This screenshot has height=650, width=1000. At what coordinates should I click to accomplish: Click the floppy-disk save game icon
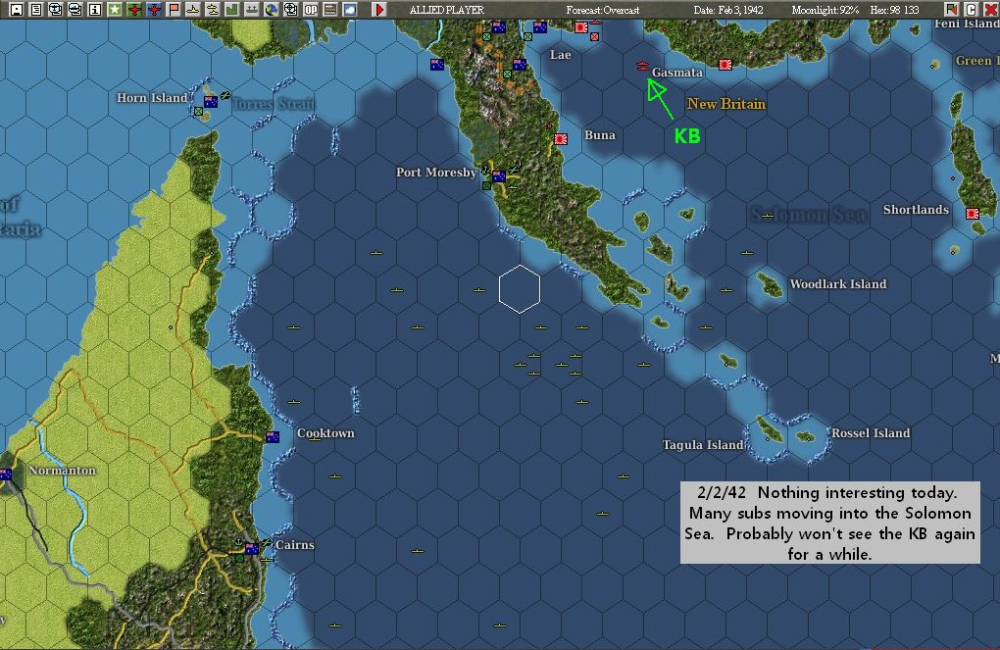point(17,10)
